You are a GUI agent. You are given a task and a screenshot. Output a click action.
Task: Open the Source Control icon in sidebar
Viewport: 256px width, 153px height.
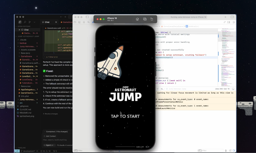point(30,22)
